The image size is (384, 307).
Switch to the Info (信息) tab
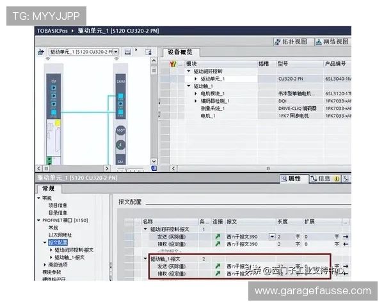[324, 178]
